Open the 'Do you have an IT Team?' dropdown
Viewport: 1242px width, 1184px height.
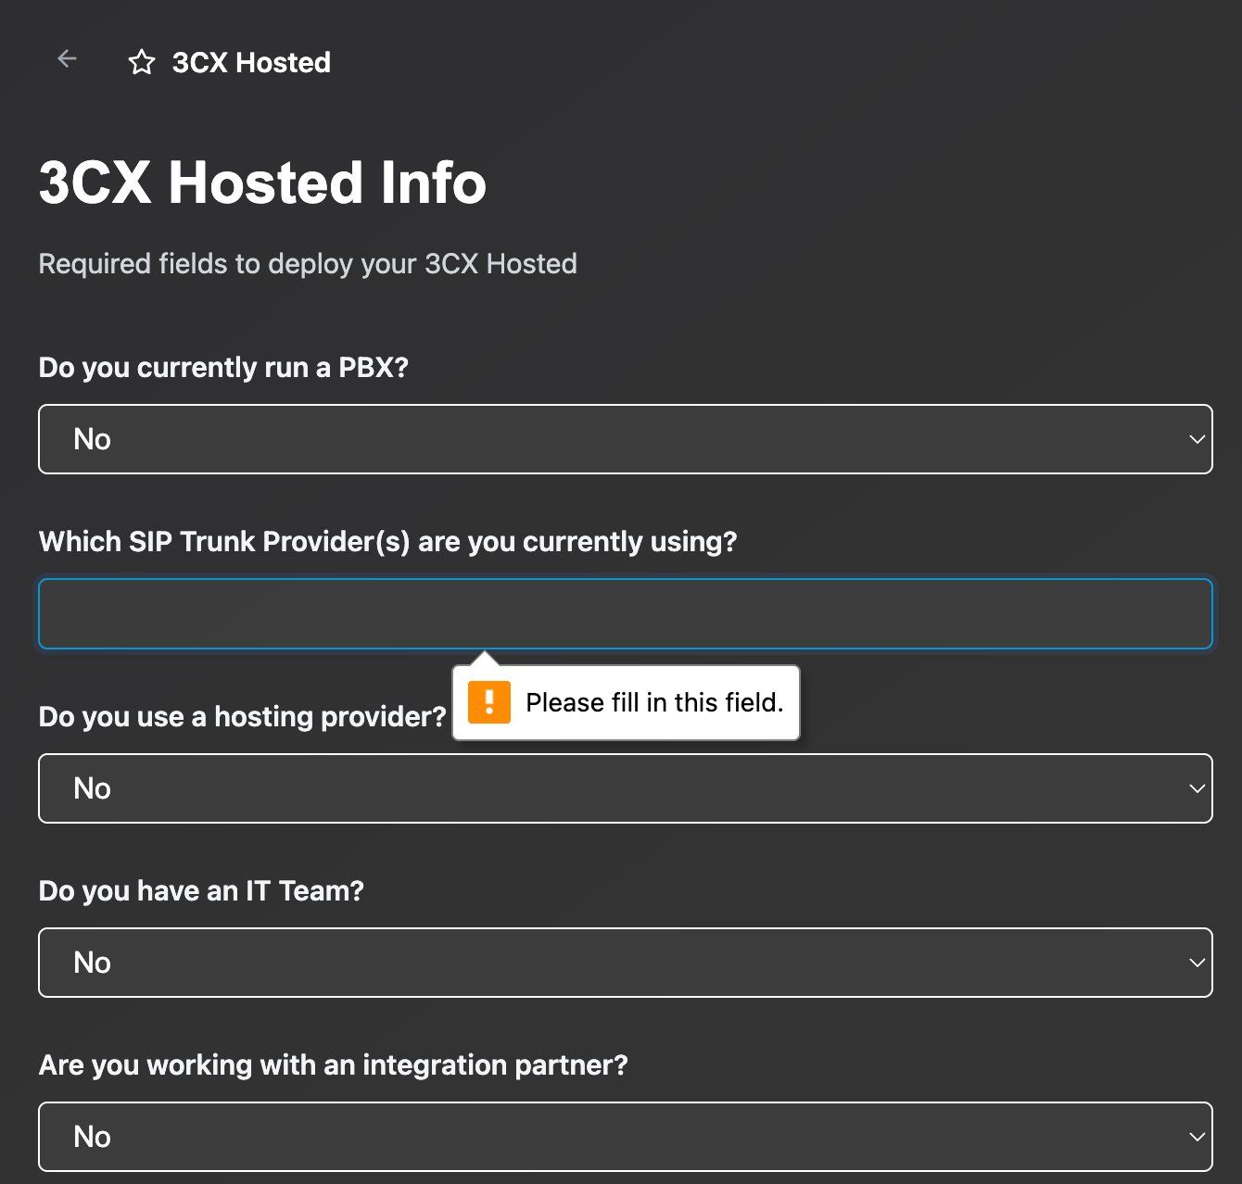(625, 963)
